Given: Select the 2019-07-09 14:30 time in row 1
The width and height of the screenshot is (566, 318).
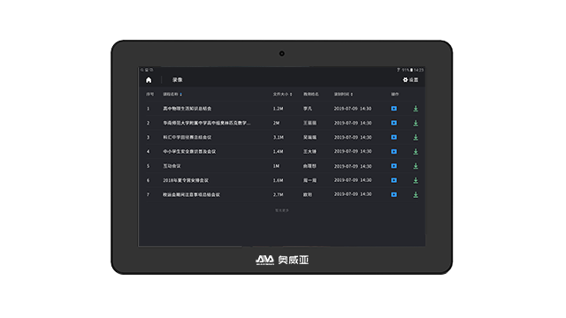Looking at the screenshot, I should (353, 109).
